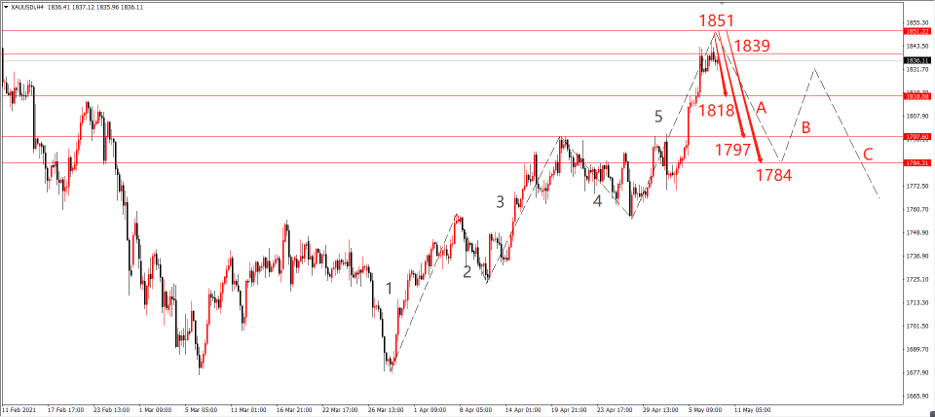Click the gray wave 3 marker
The height and width of the screenshot is (417, 935).
coord(500,202)
